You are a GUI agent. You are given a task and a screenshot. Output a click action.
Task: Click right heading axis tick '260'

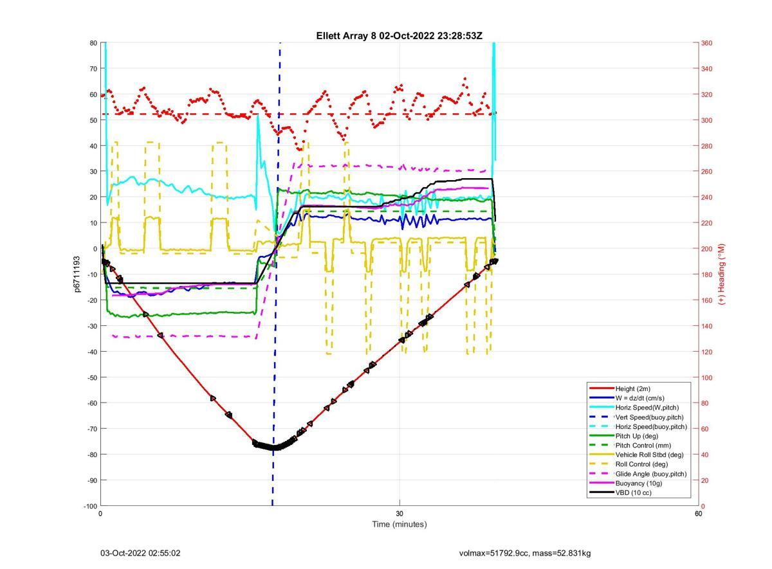tap(706, 172)
